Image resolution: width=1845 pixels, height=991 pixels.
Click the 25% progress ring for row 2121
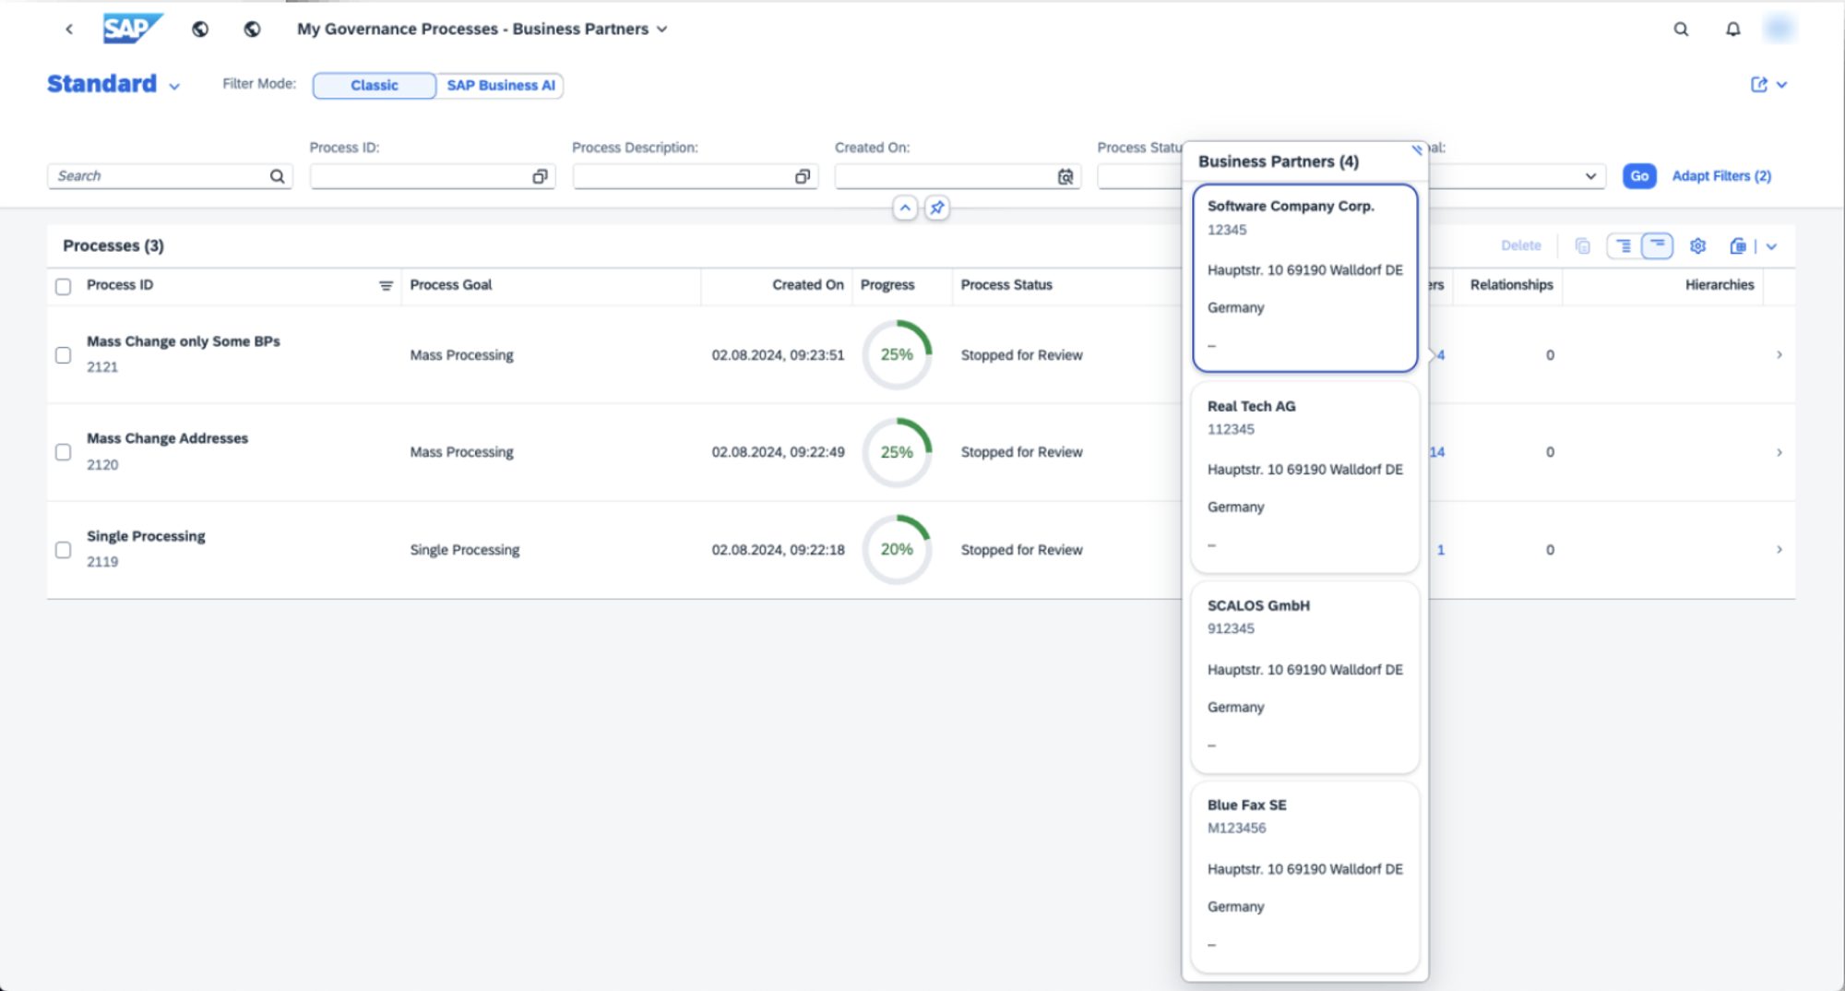tap(897, 355)
